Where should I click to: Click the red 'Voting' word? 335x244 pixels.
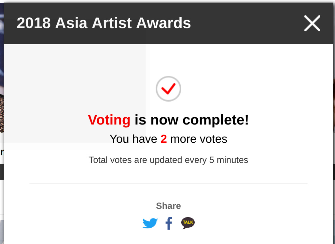(109, 120)
